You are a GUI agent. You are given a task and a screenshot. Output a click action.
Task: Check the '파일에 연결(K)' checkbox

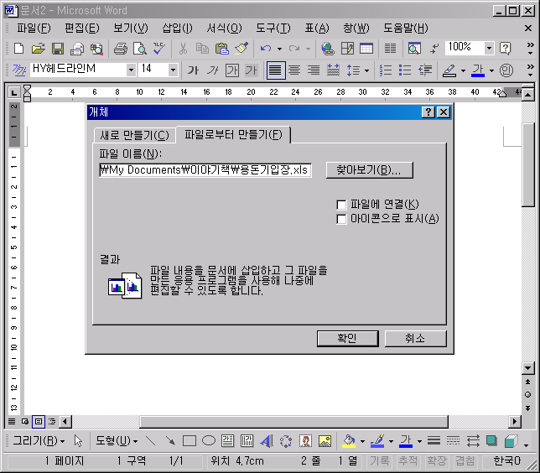(341, 205)
